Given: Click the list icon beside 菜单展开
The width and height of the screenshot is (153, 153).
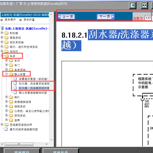Looking at the screenshot, I should pos(2,20).
